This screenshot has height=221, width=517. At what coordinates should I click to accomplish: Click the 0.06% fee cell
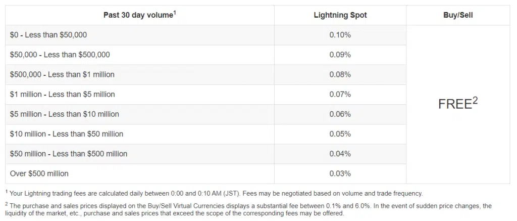340,114
